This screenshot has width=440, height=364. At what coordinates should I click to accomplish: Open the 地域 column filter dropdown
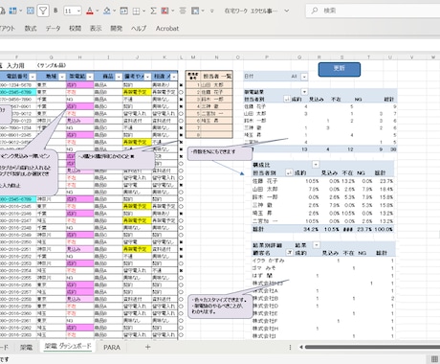(62, 77)
